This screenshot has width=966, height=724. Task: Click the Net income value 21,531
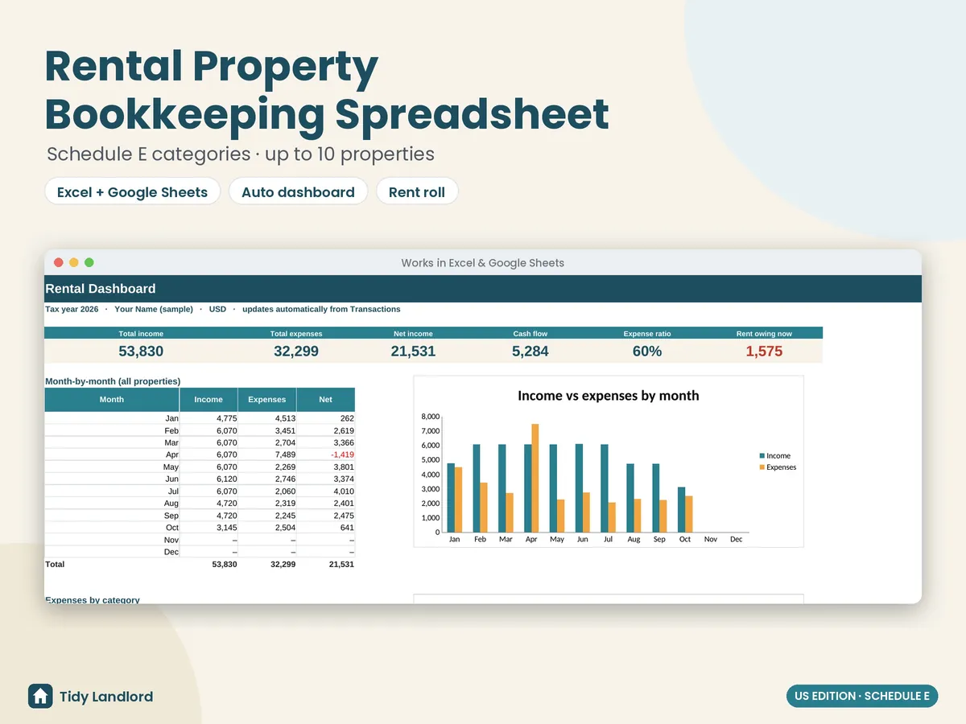(413, 352)
